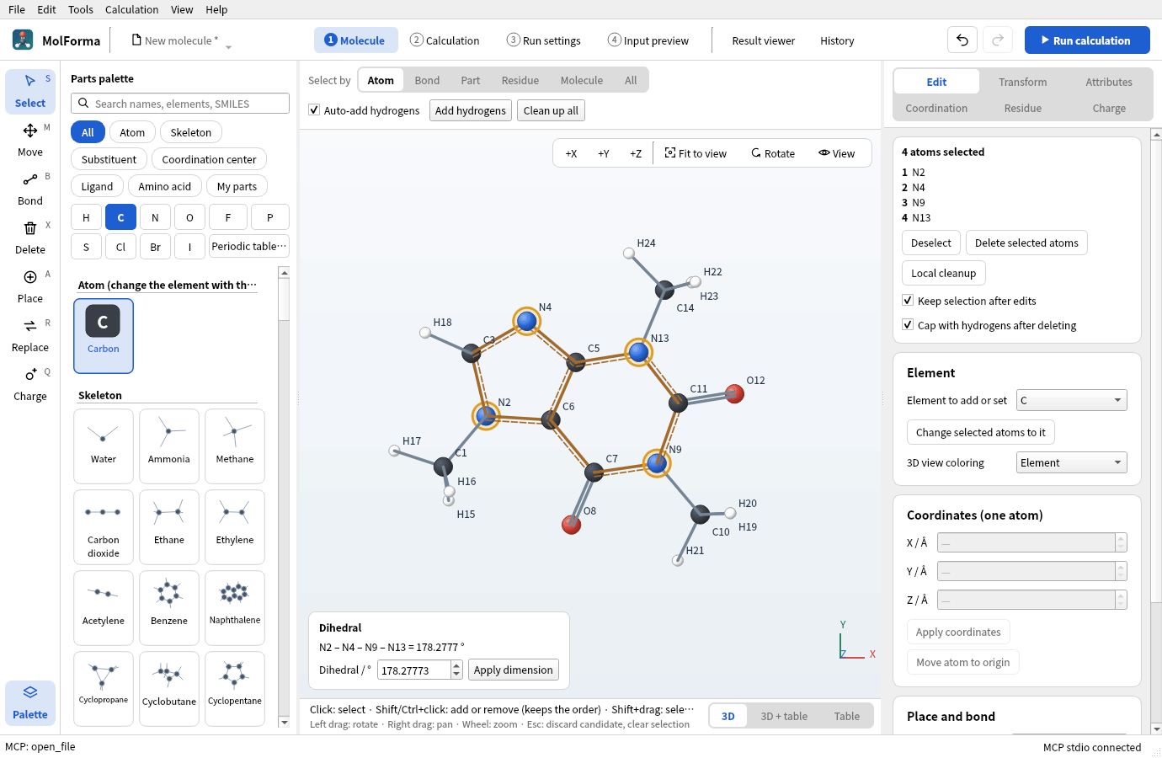This screenshot has height=758, width=1162.
Task: Expand 3D view coloring dropdown
Action: [1072, 462]
